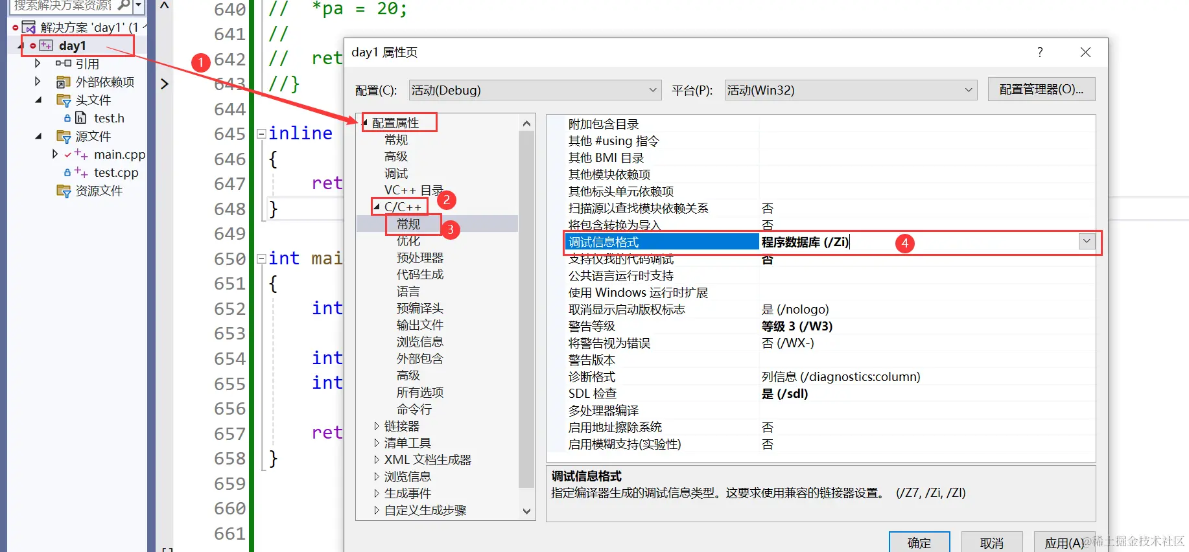
Task: Click the 配置管理器 button
Action: pos(1041,89)
